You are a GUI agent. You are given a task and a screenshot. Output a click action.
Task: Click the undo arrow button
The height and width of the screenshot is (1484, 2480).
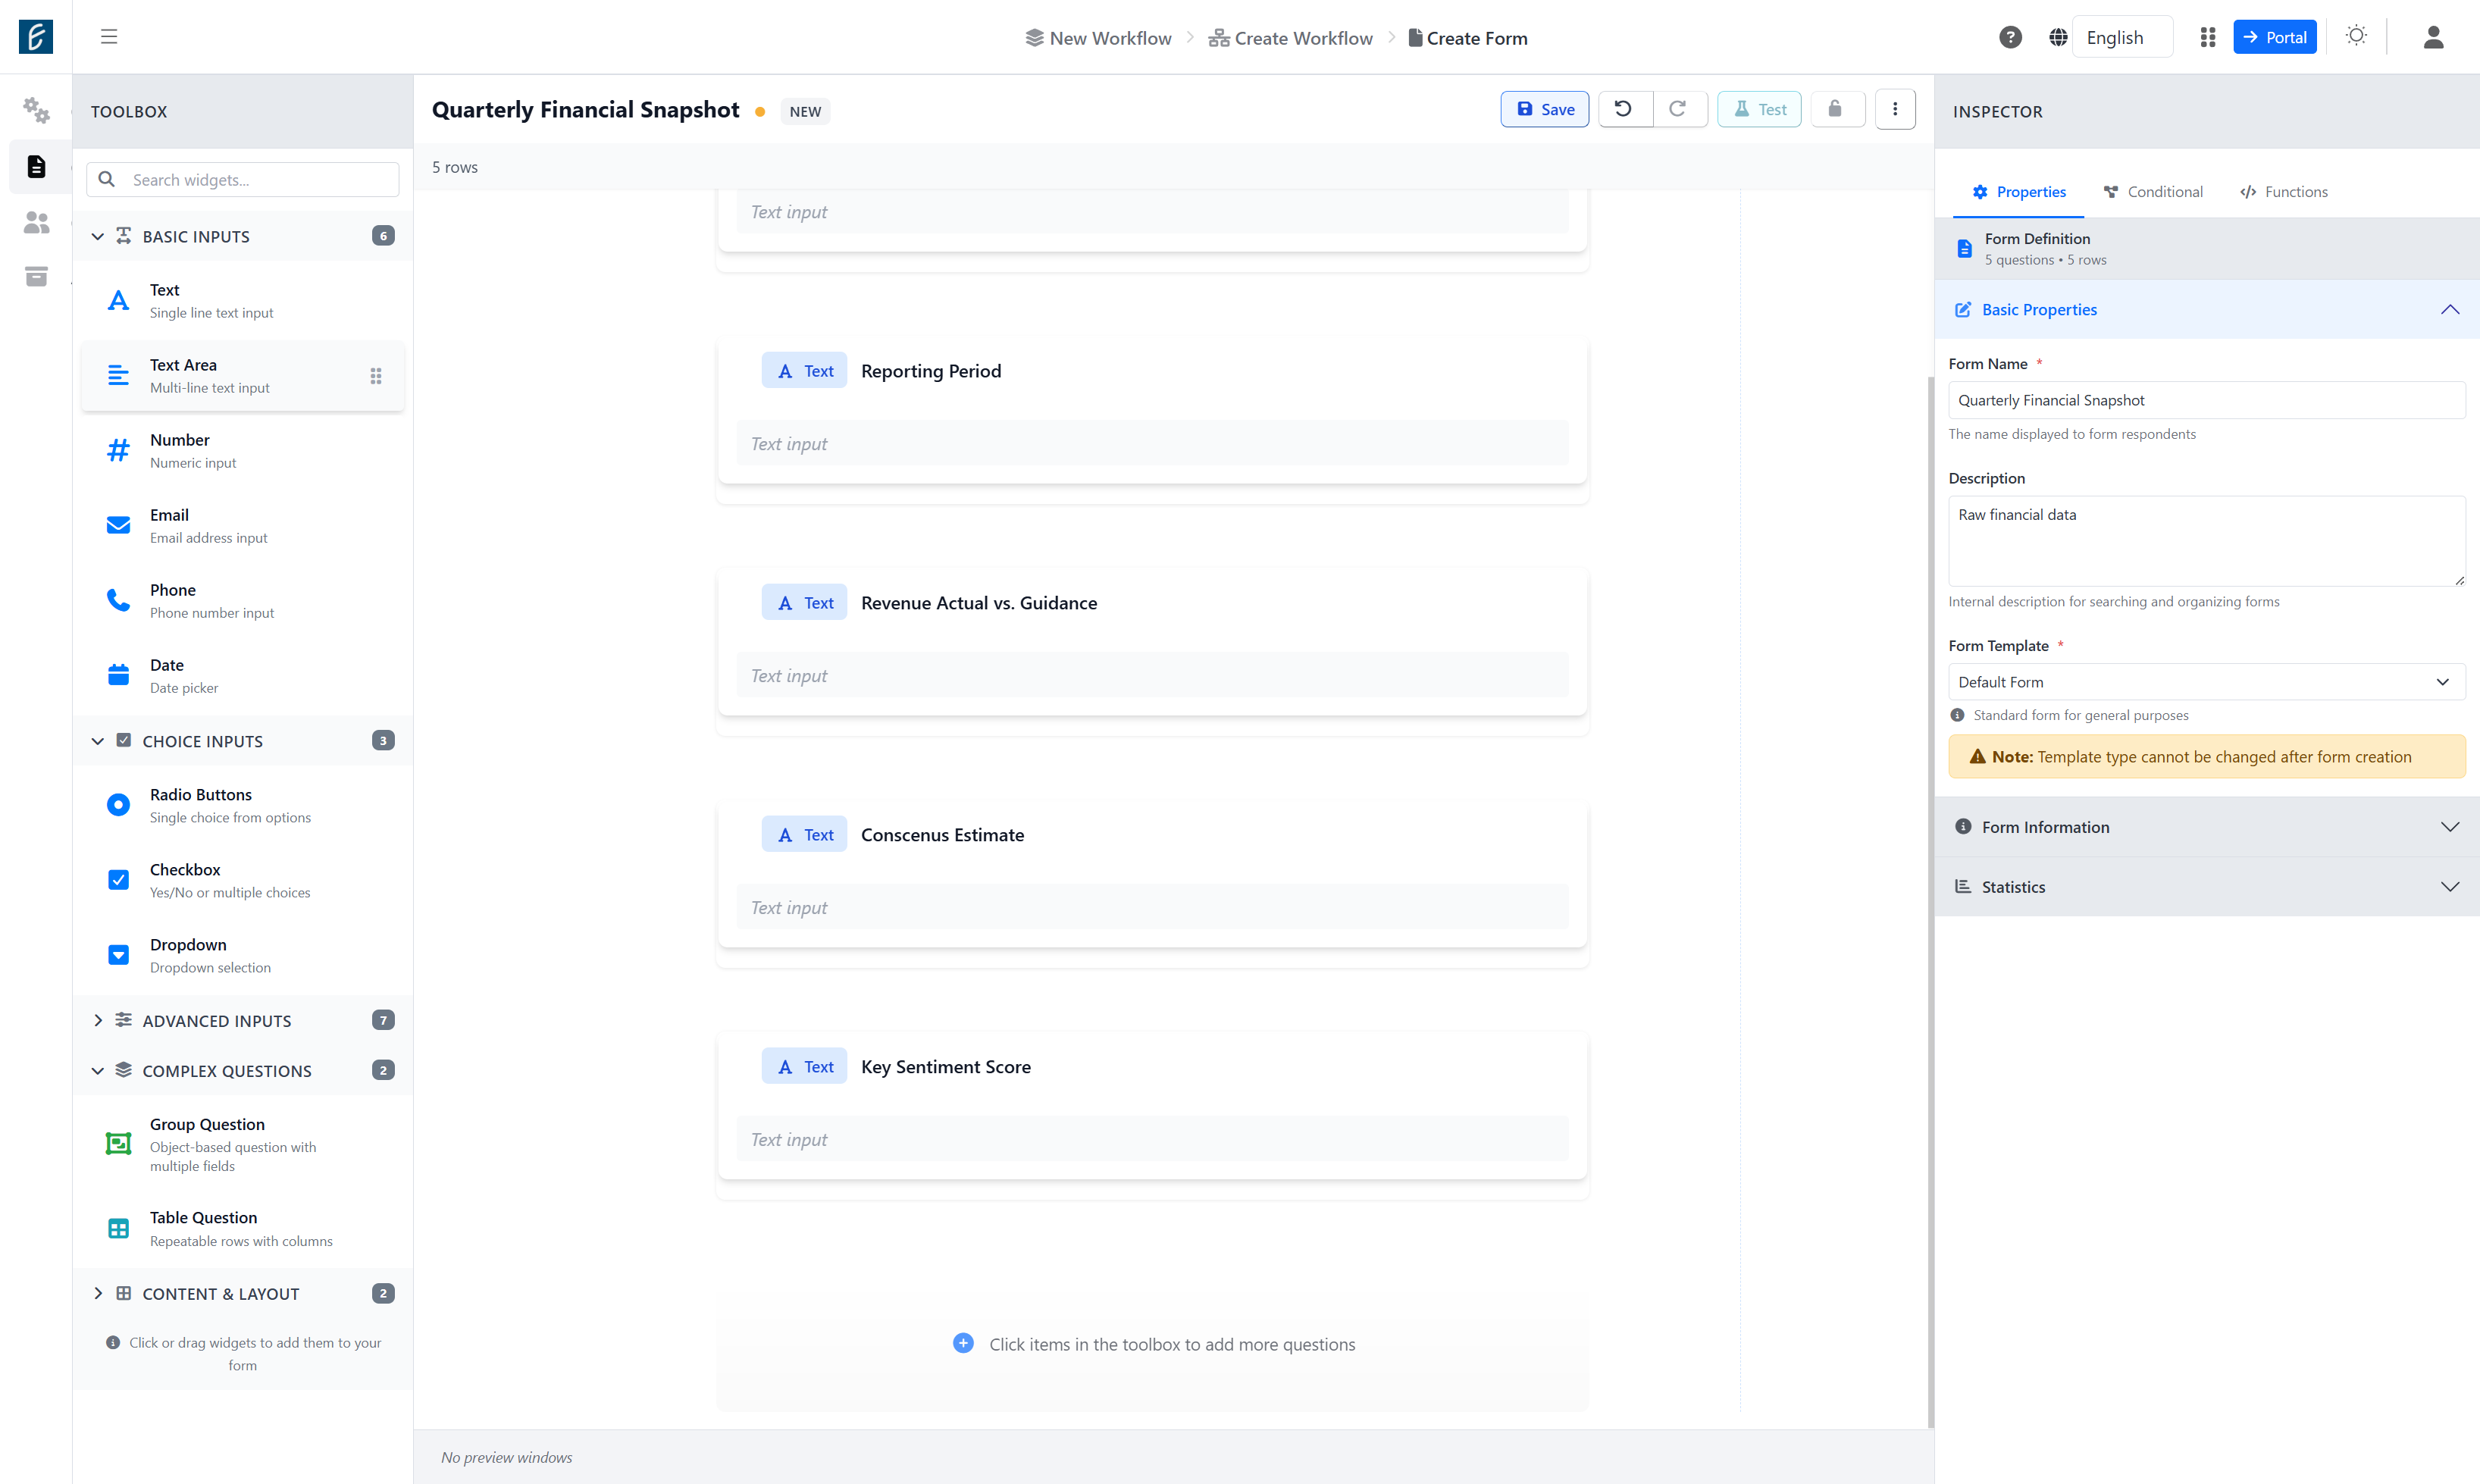1624,109
